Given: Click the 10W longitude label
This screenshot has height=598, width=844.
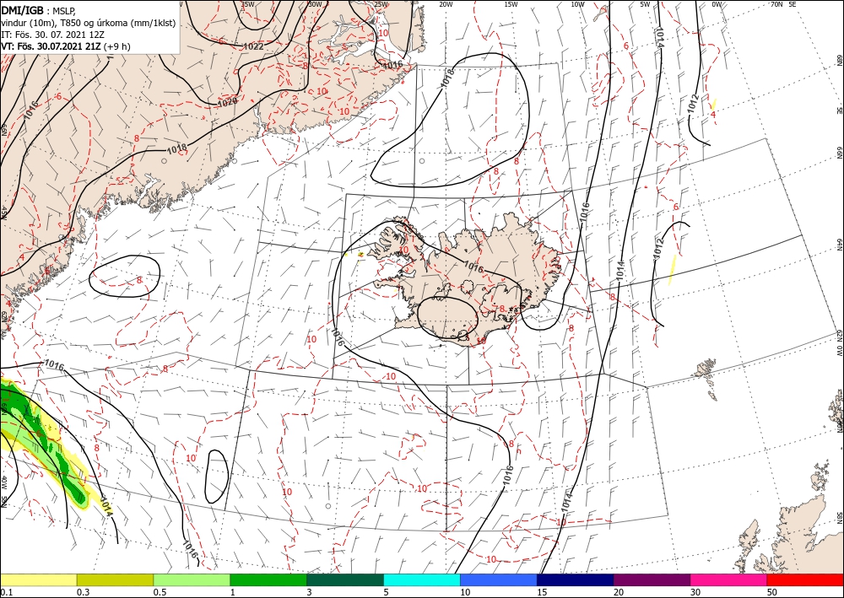Looking at the screenshot, I should coord(577,3).
